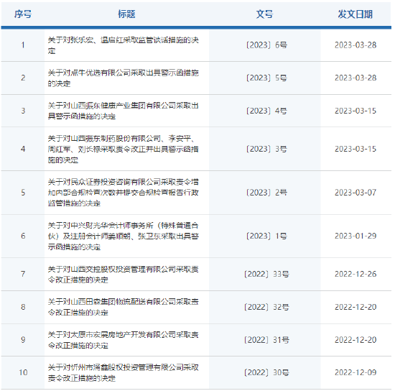Select document number [2023] 6号
The height and width of the screenshot is (391, 395).
(x=266, y=45)
